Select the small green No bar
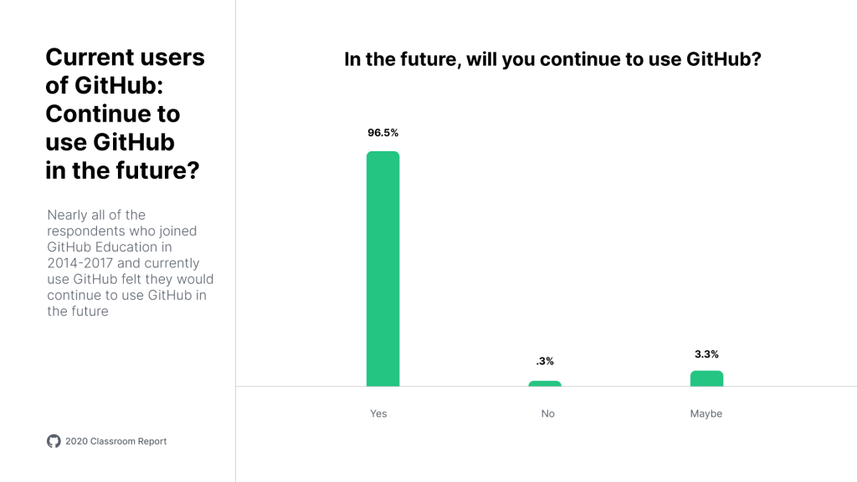The height and width of the screenshot is (482, 857). [x=545, y=383]
